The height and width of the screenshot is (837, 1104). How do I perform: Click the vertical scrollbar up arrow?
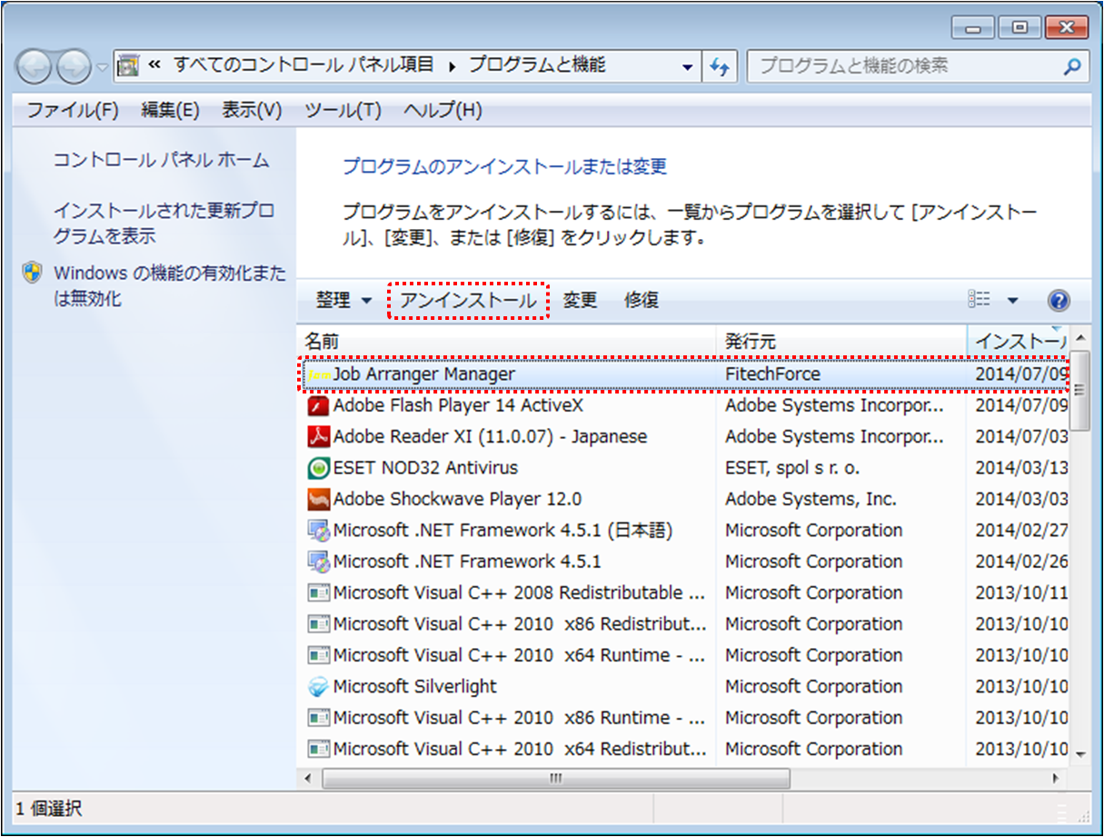[1080, 337]
